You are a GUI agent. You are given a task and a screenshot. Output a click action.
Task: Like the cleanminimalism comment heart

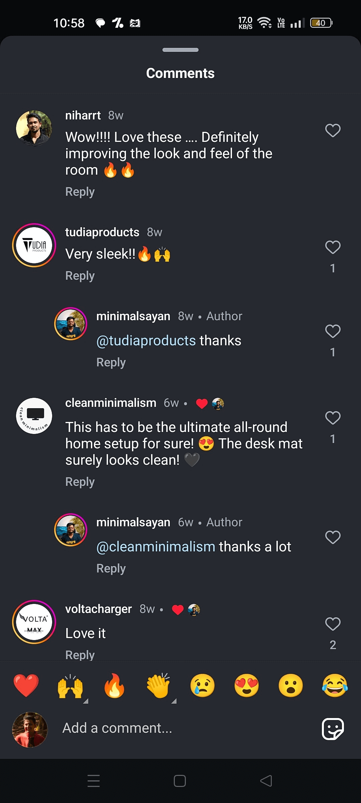333,418
